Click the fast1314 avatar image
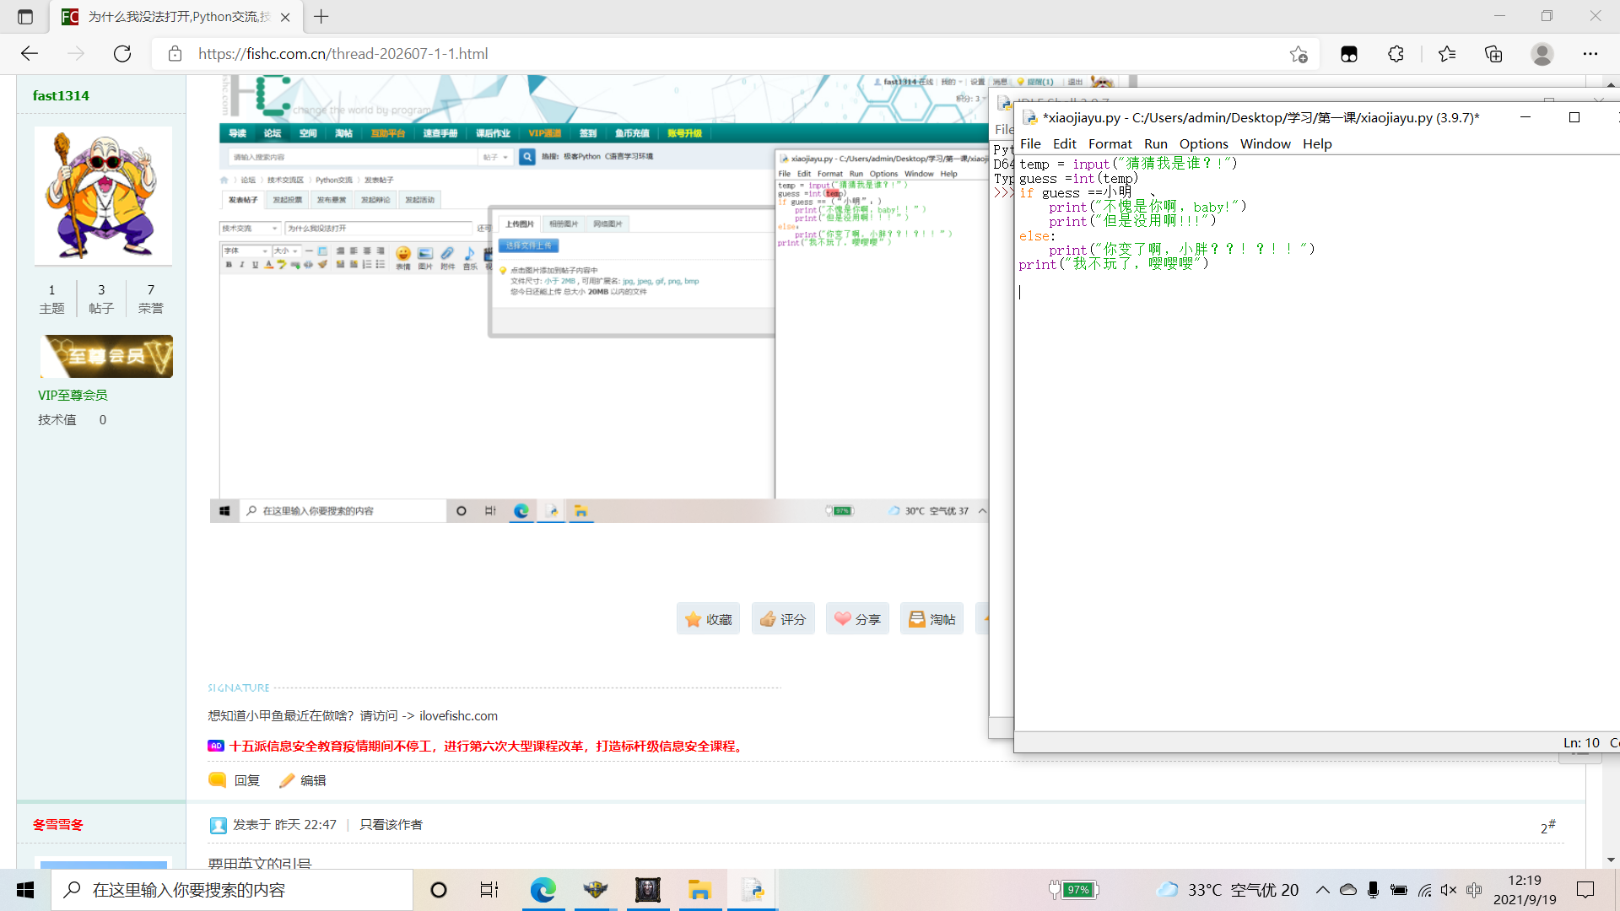This screenshot has height=911, width=1620. pyautogui.click(x=103, y=196)
